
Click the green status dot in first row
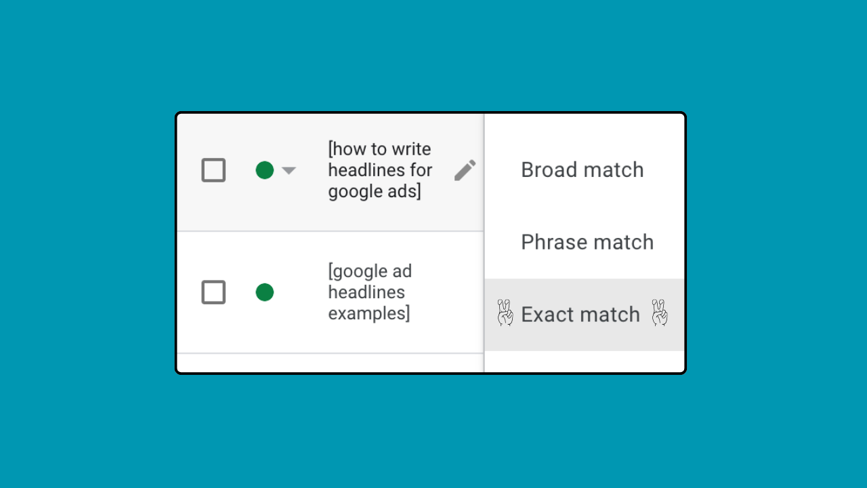click(264, 170)
